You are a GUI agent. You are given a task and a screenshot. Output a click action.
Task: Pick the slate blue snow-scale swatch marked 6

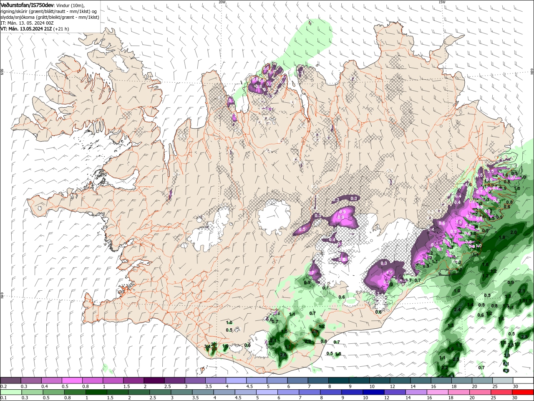pyautogui.click(x=297, y=381)
